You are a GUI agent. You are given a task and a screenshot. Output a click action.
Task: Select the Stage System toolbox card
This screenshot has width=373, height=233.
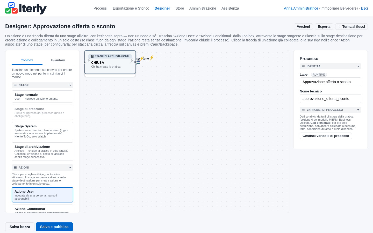pos(42,131)
